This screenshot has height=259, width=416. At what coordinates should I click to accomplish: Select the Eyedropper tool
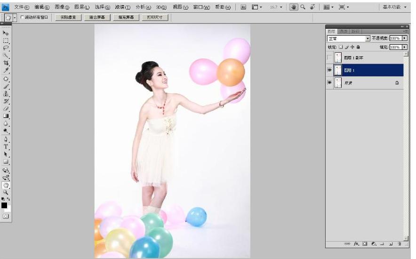[6, 70]
